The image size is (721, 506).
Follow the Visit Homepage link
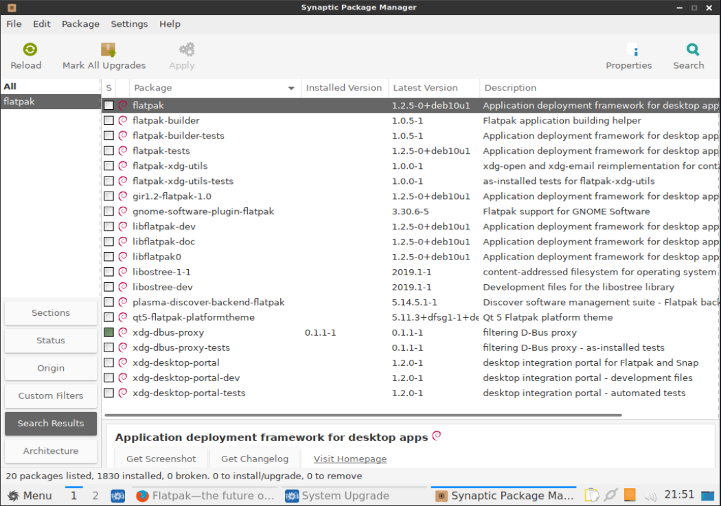click(350, 459)
